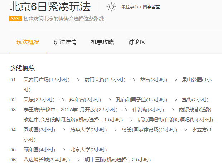222x165 pixels.
Task: Open 簋街(2小时) link
Action: tap(195, 100)
